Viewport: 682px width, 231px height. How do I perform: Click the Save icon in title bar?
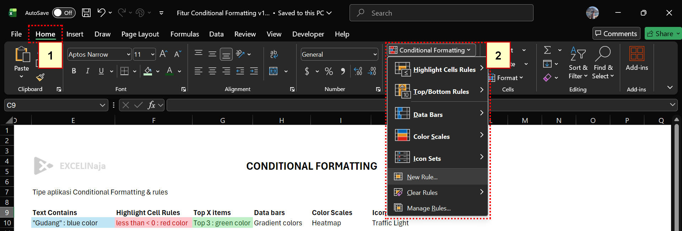pyautogui.click(x=86, y=13)
